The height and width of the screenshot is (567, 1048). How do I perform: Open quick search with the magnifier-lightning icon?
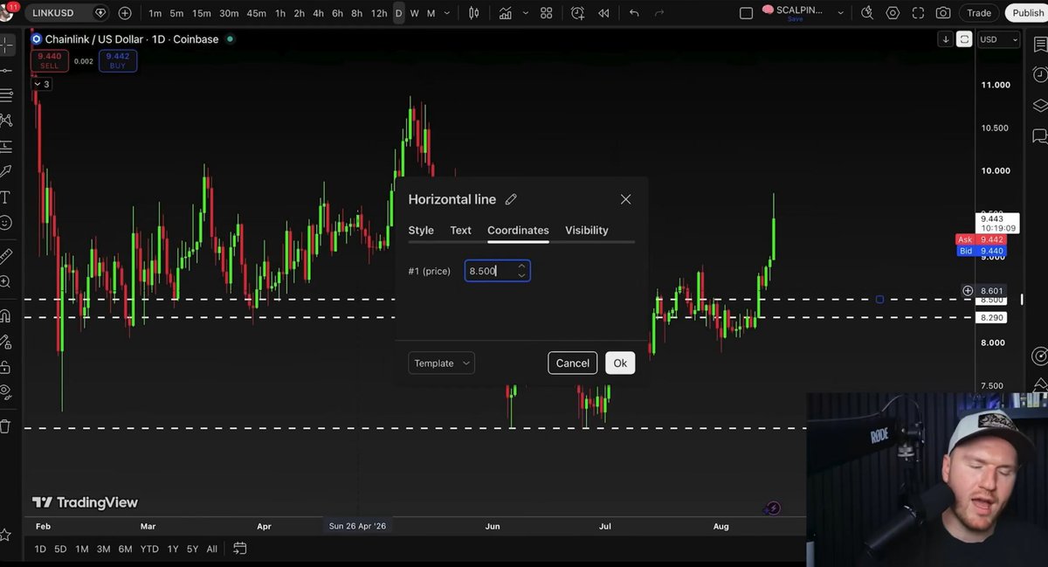pyautogui.click(x=867, y=13)
